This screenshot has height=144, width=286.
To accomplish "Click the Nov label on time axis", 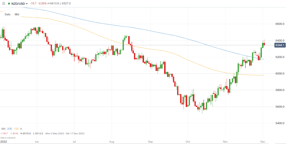I will click(x=225, y=141).
